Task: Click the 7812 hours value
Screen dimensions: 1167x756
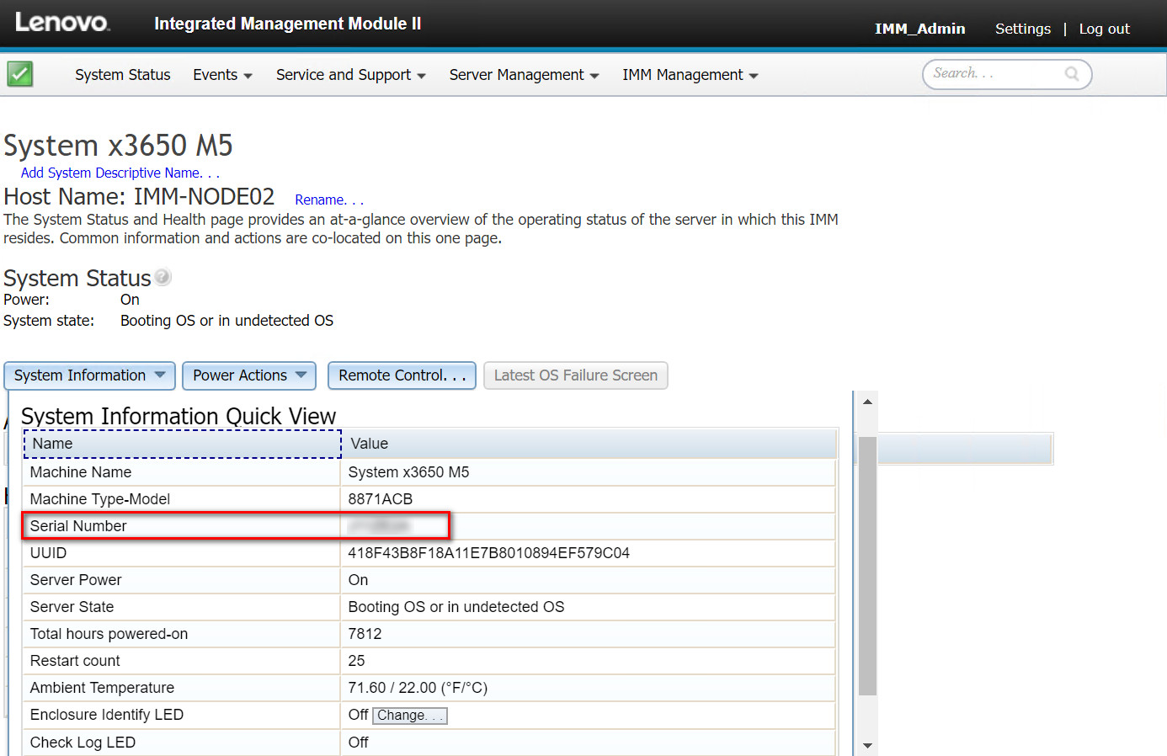Action: tap(365, 634)
